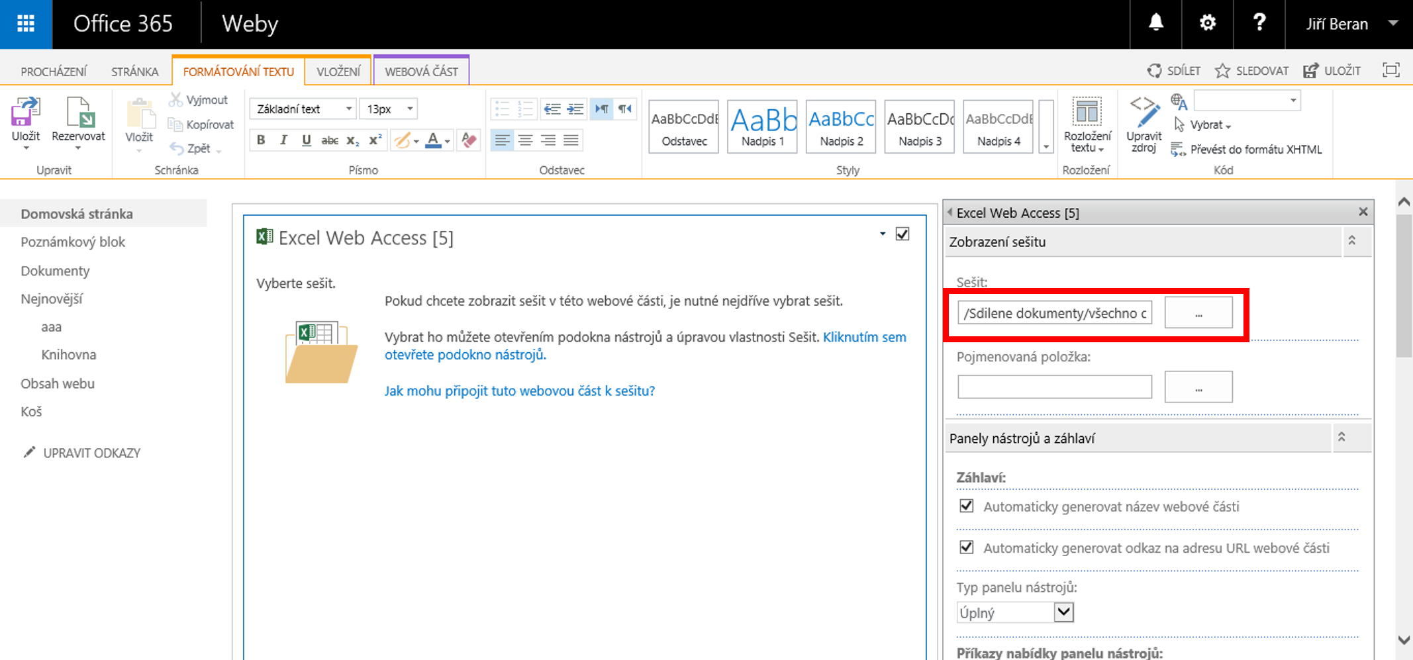Viewport: 1413px width, 660px height.
Task: Increase paragraph indent
Action: tap(575, 109)
